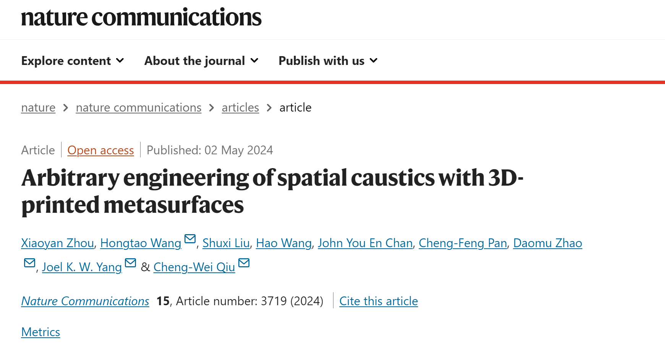Open author Hao Wang's link
This screenshot has width=665, height=348.
(284, 243)
